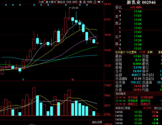The width and height of the screenshot is (162, 125).
Task: Click the 同行业 tab
Action: pyautogui.click(x=158, y=108)
